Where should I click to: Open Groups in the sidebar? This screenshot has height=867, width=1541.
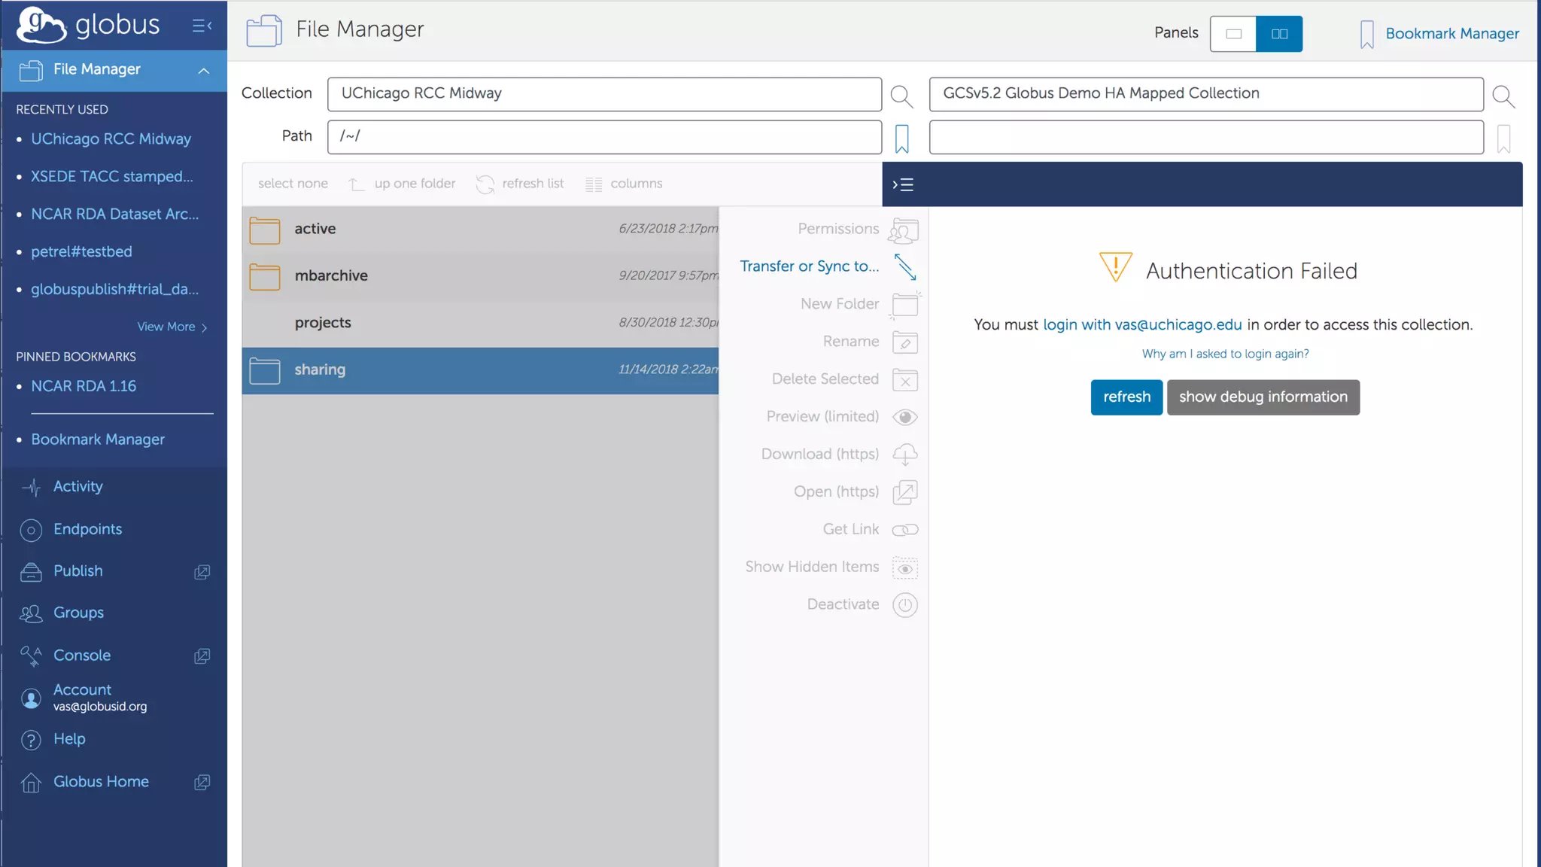pyautogui.click(x=78, y=613)
